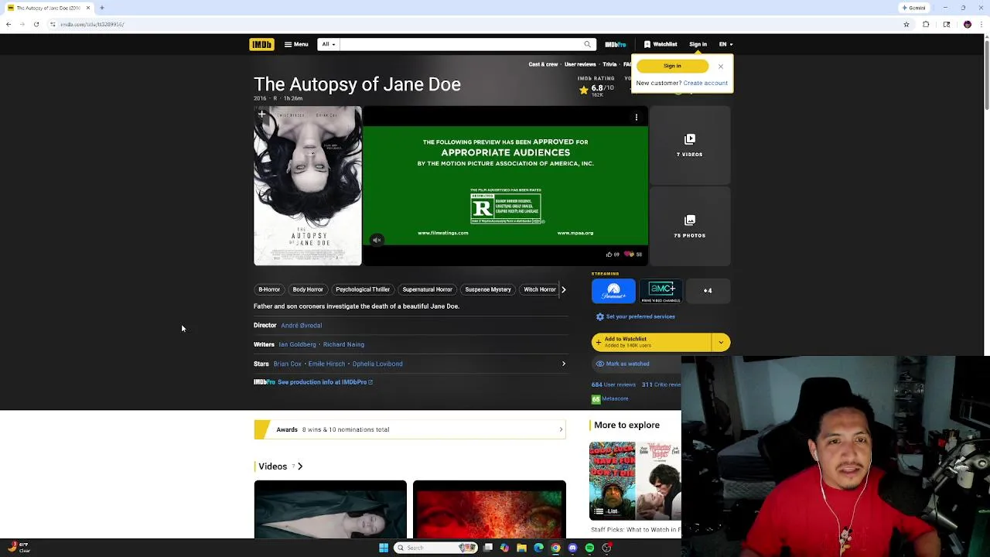The height and width of the screenshot is (557, 990).
Task: Open Brian Cox's actor page
Action: [x=287, y=364]
